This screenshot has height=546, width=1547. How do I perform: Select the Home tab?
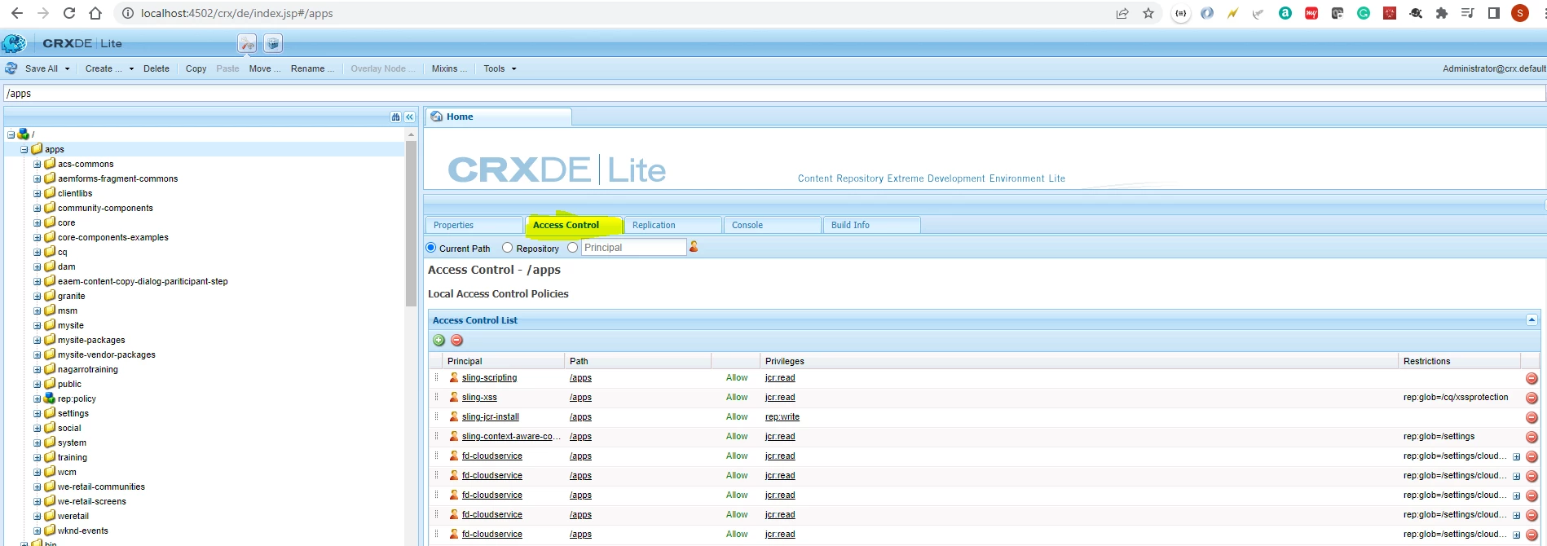point(498,117)
